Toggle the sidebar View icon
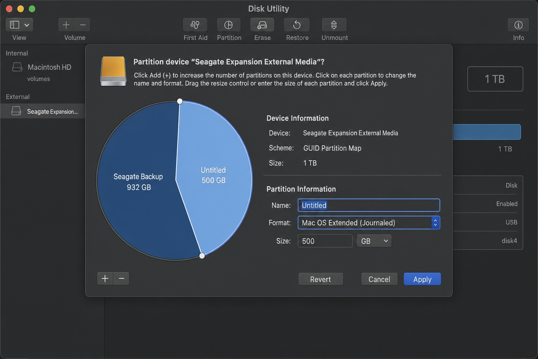 (15, 25)
